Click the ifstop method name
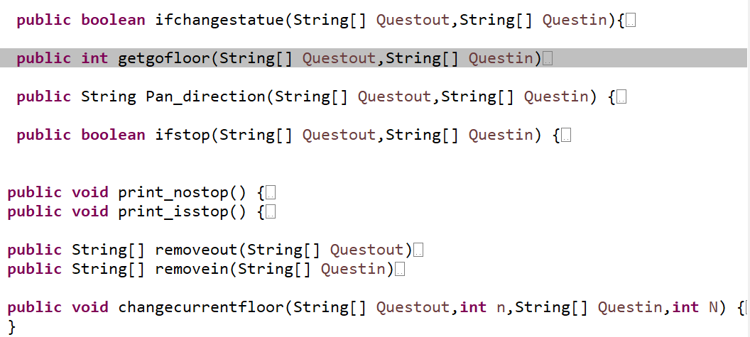 183,135
